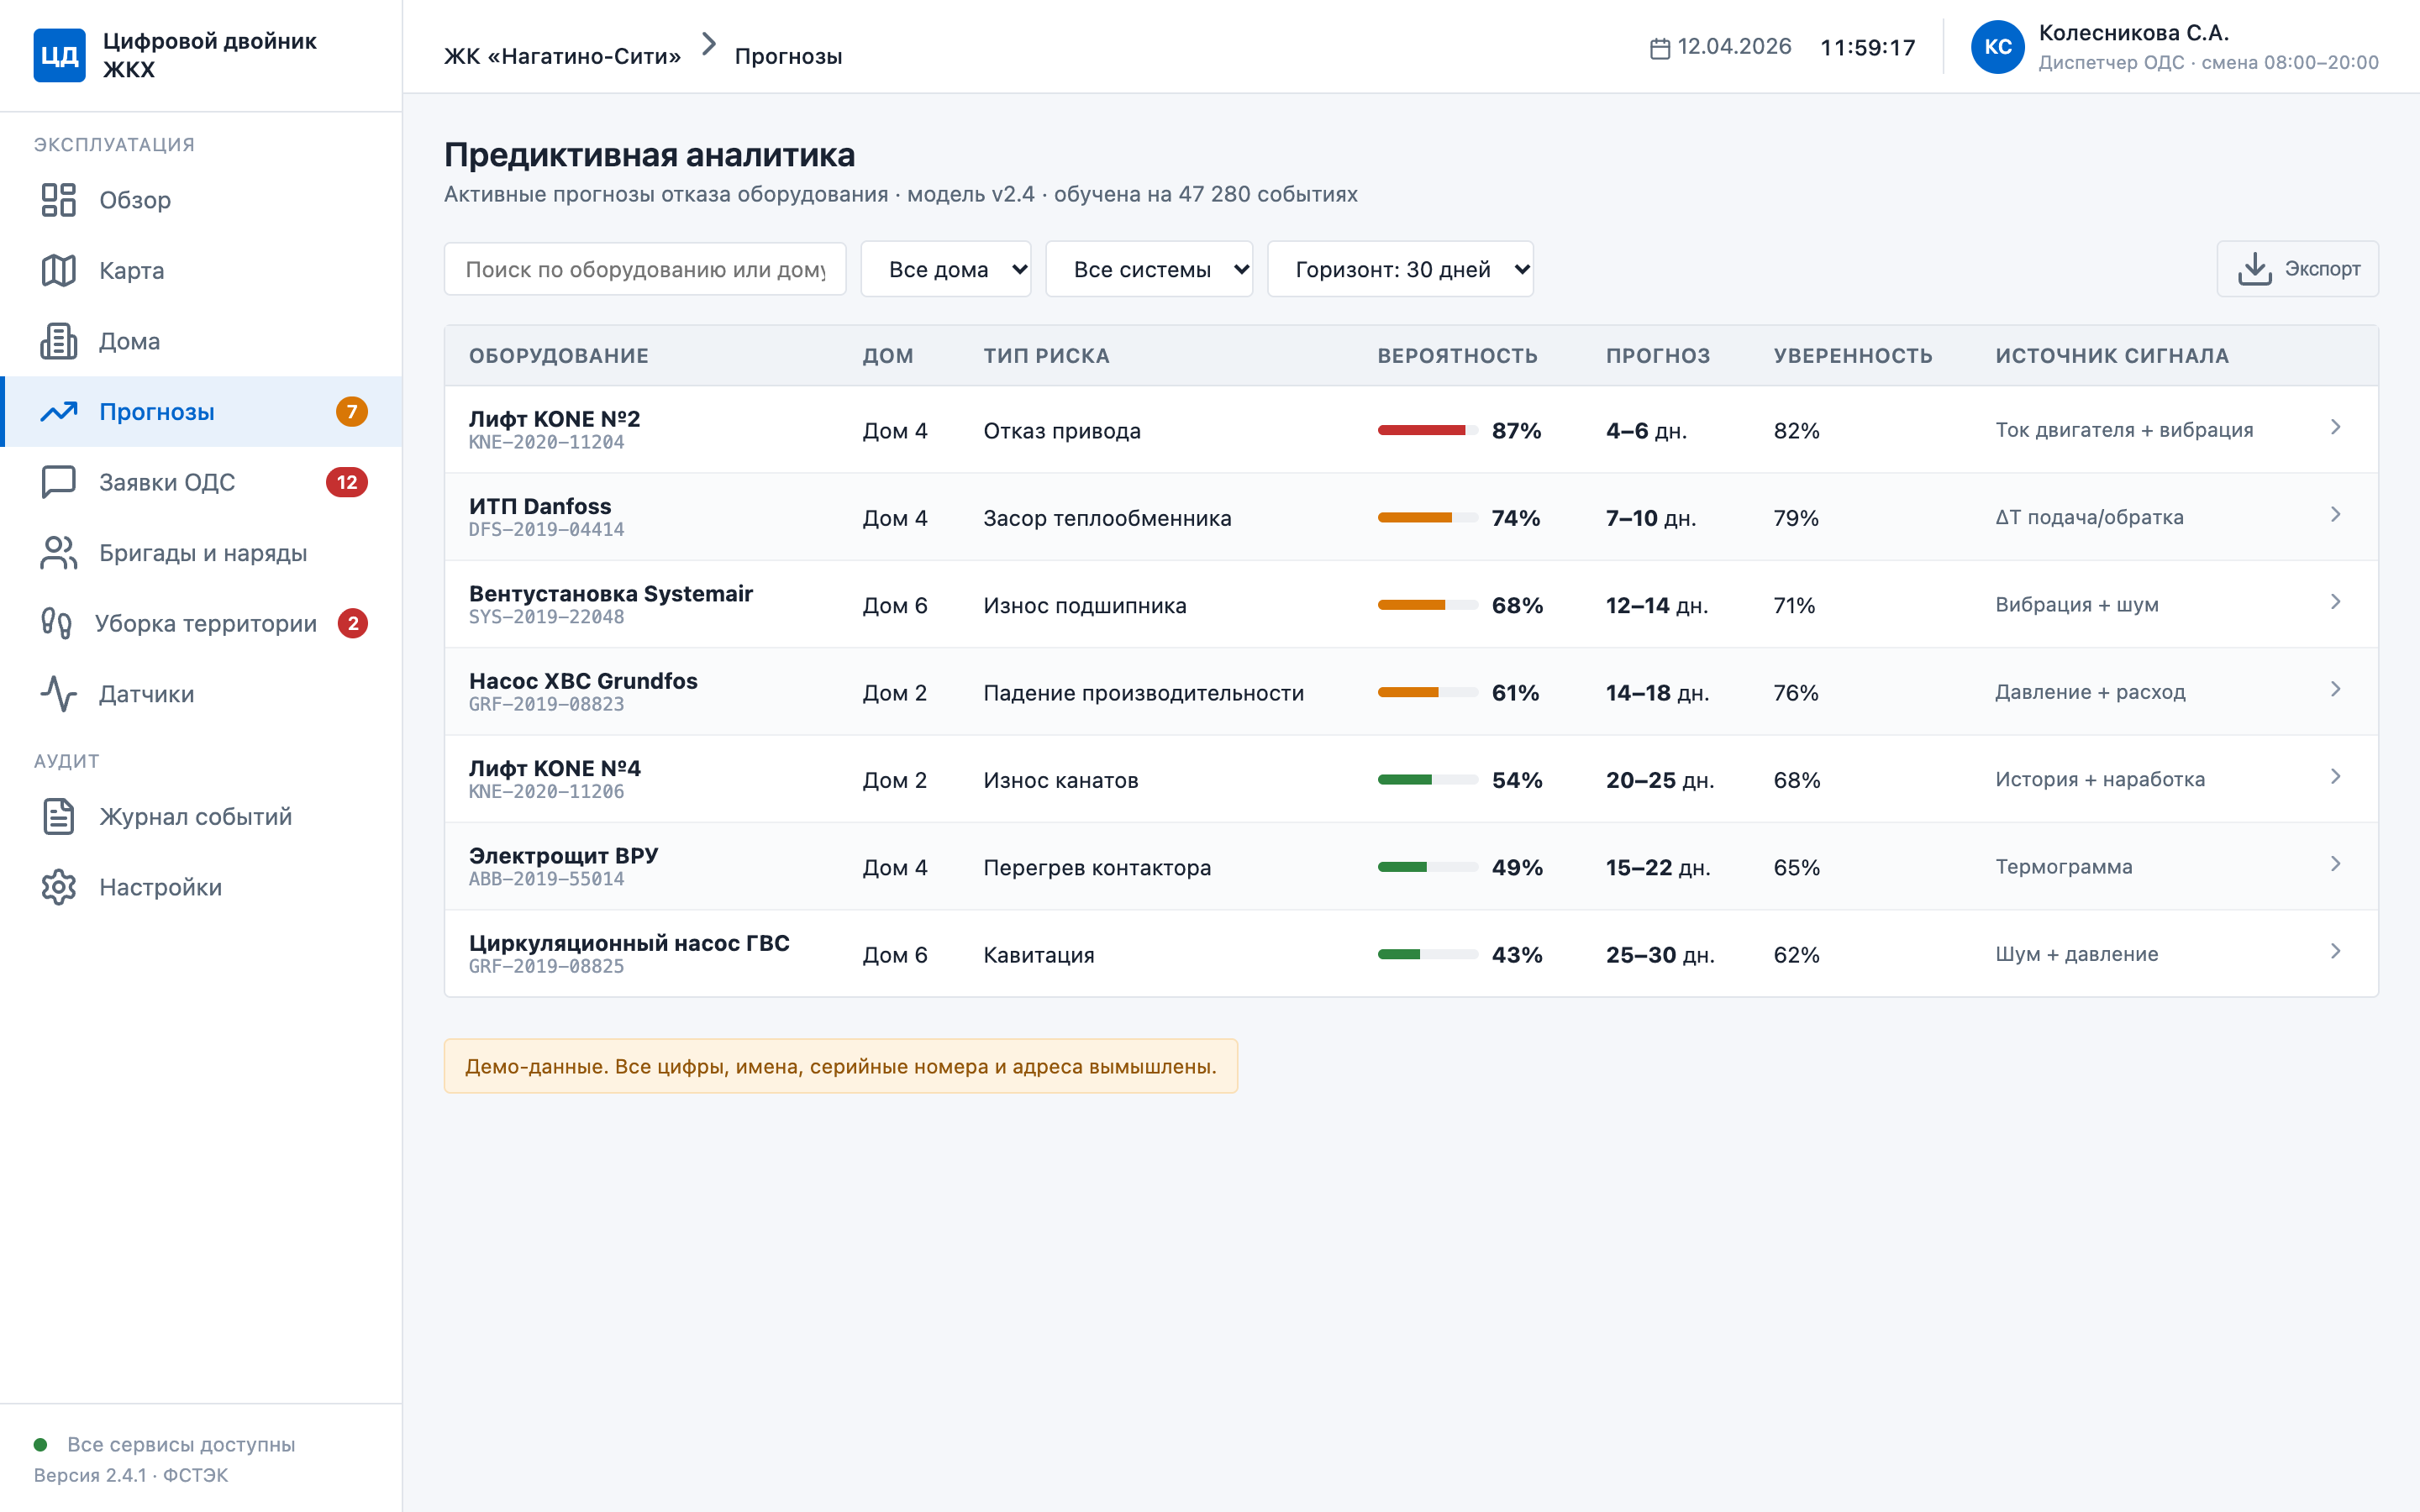Open Журнал событий menu item

click(201, 816)
